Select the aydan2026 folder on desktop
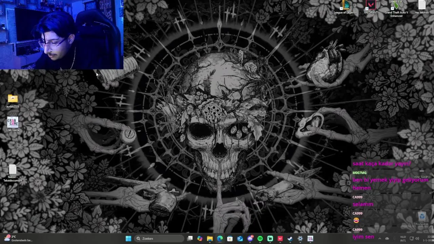Viewport: 434px width, 244px height. (13, 101)
